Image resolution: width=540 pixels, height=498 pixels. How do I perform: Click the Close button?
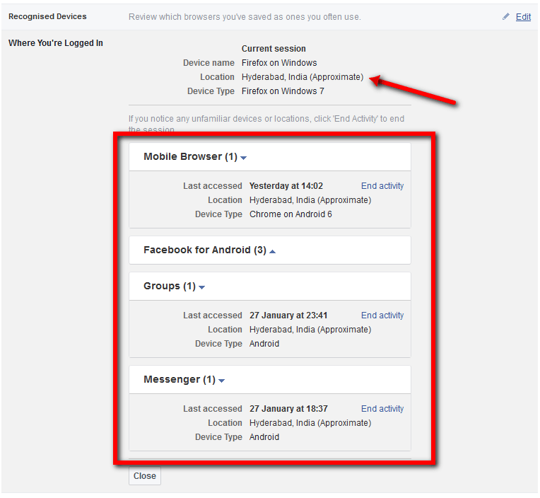click(145, 475)
